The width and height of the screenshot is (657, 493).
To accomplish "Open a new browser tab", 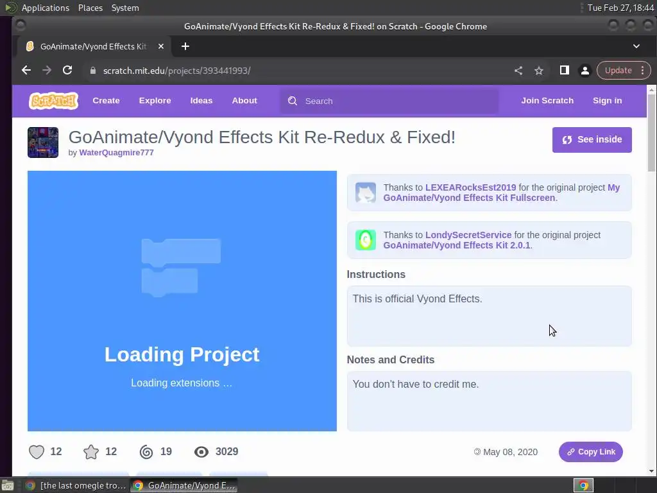I will click(x=185, y=46).
